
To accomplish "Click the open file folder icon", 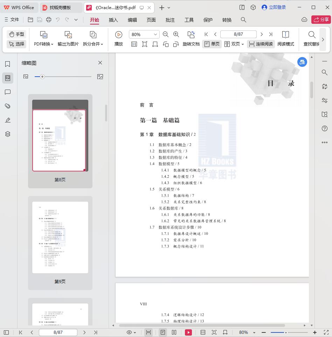I will point(30,20).
